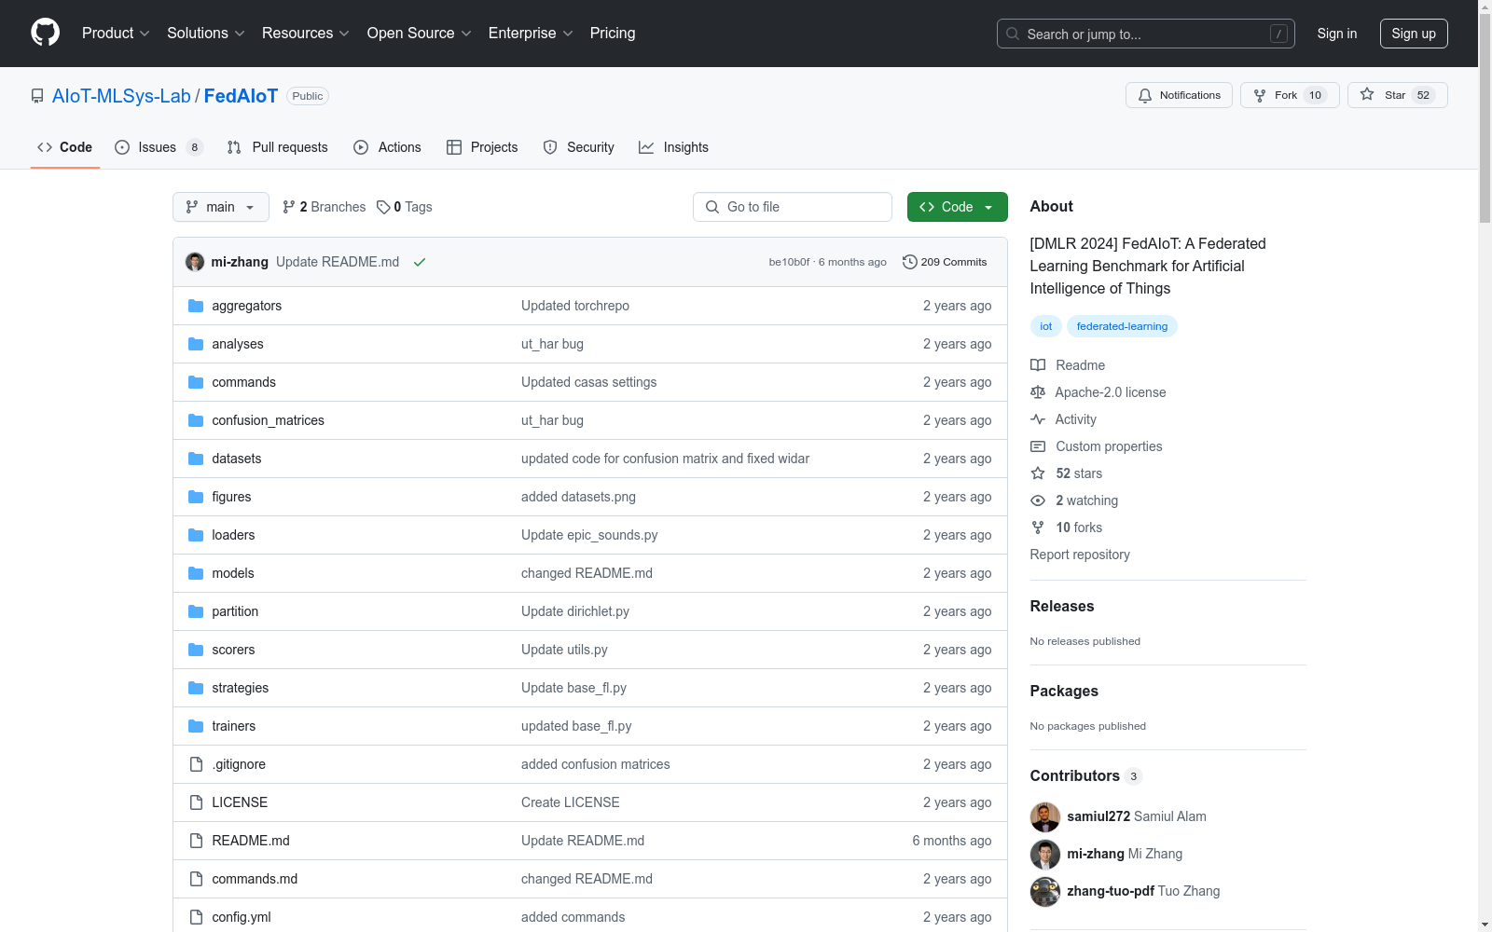Screen dimensions: 1492x932
Task: Focus the Go to file input
Action: [793, 207]
